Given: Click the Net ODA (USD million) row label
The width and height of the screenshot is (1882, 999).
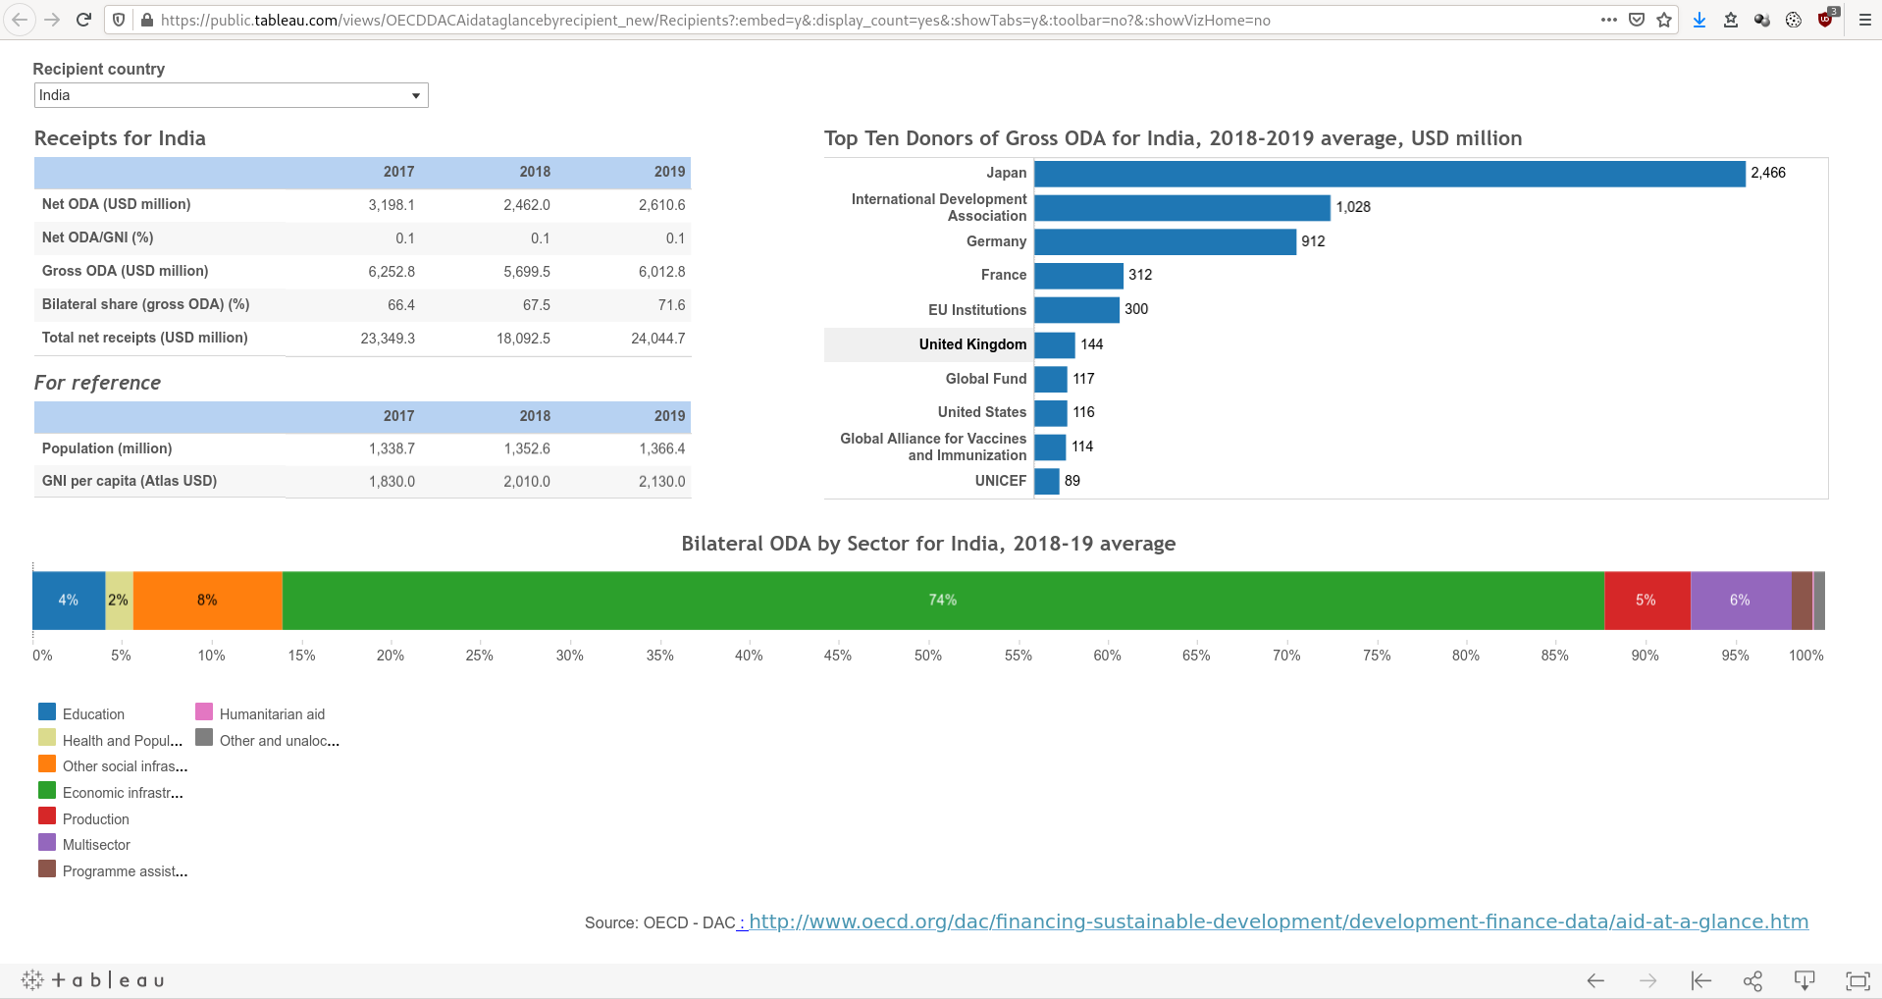Looking at the screenshot, I should pos(116,204).
